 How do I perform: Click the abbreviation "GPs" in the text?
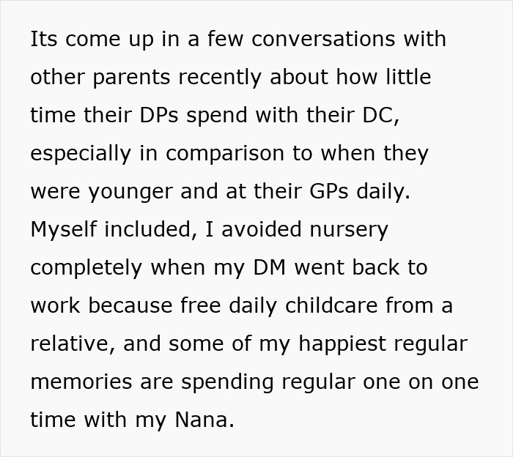tap(329, 191)
